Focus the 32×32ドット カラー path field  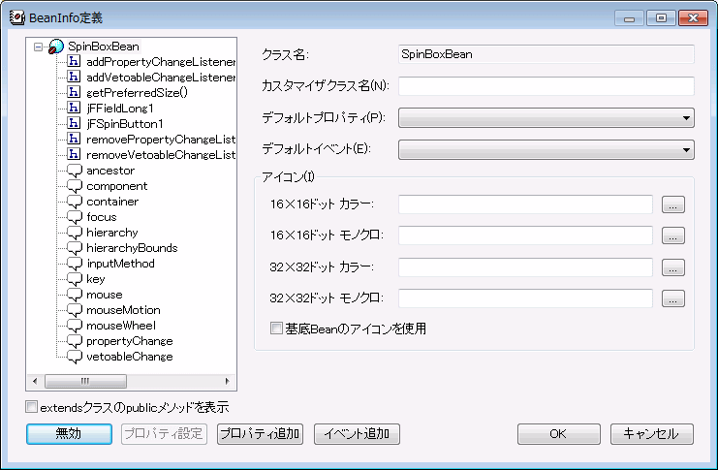tap(525, 267)
